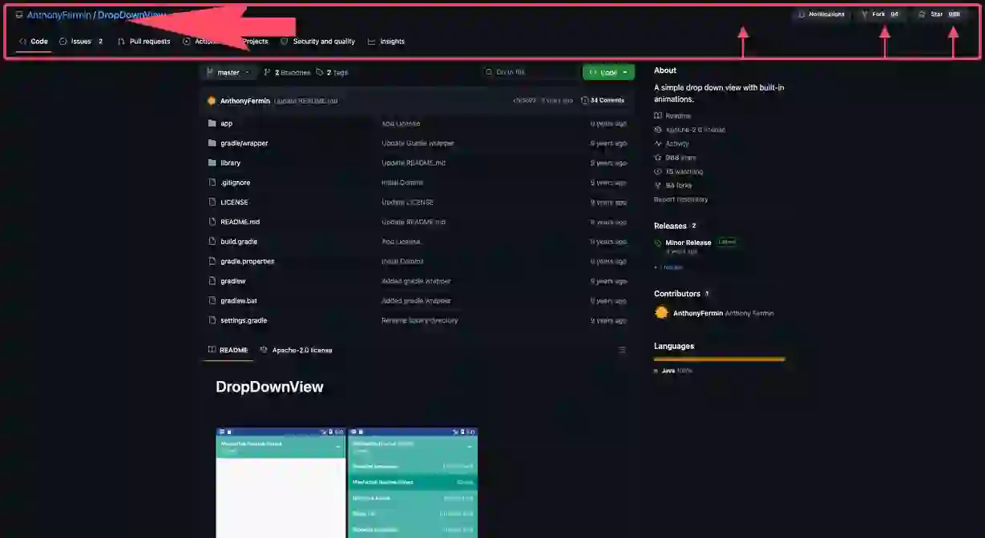Click the Notifications button
985x538 pixels.
coord(820,14)
